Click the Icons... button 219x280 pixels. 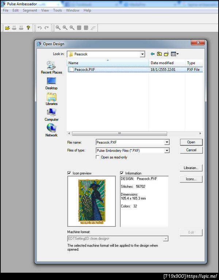coord(191,179)
